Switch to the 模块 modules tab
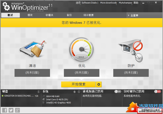This screenshot has width=163, height=114. 30,15
